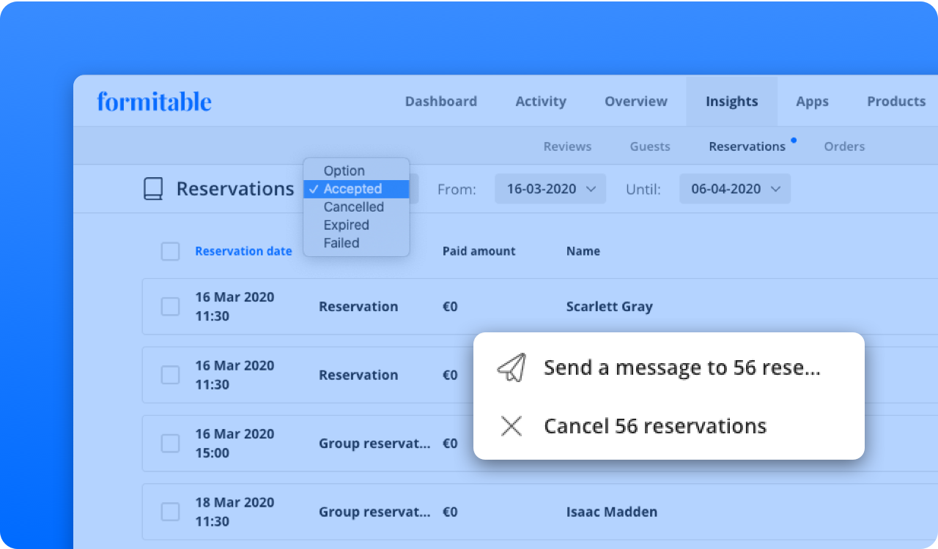Click the book icon beside Reservations heading
Viewport: 938px width, 549px height.
152,188
